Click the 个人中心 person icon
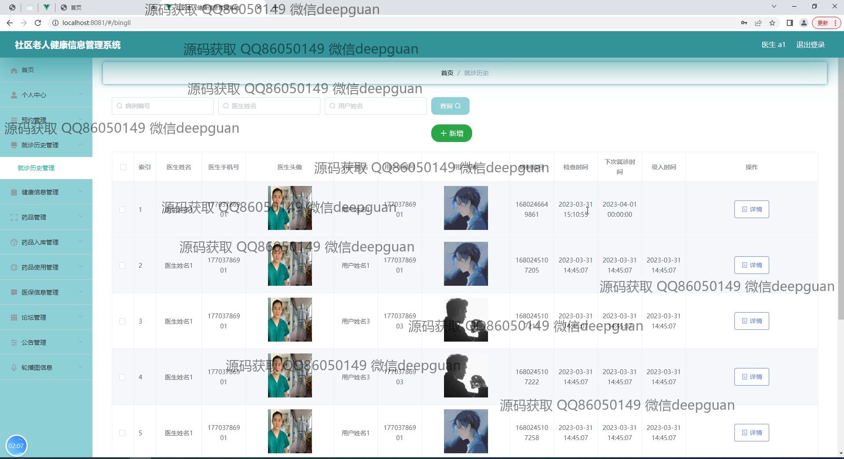The height and width of the screenshot is (459, 844). click(x=14, y=95)
